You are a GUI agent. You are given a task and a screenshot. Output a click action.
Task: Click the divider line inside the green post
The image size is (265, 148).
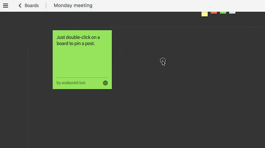tap(82, 77)
